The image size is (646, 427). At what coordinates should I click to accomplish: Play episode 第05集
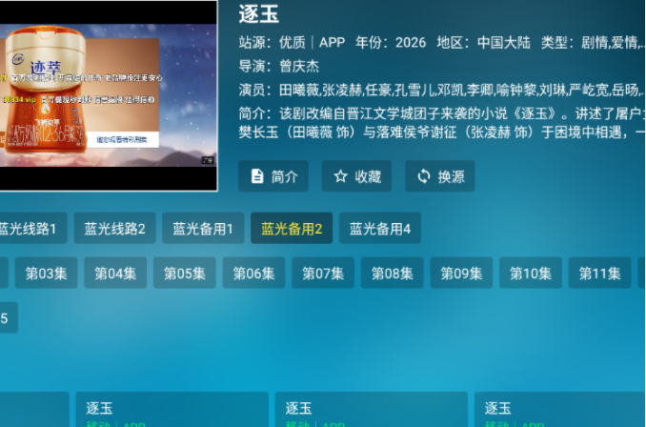coord(185,273)
